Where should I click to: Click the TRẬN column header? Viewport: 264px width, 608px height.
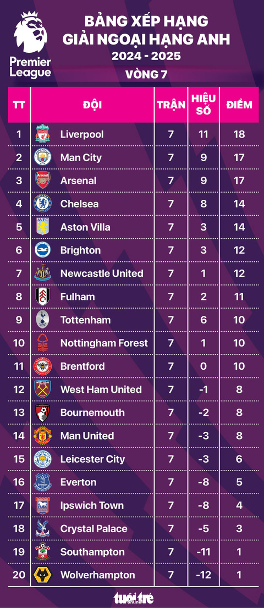pyautogui.click(x=171, y=105)
